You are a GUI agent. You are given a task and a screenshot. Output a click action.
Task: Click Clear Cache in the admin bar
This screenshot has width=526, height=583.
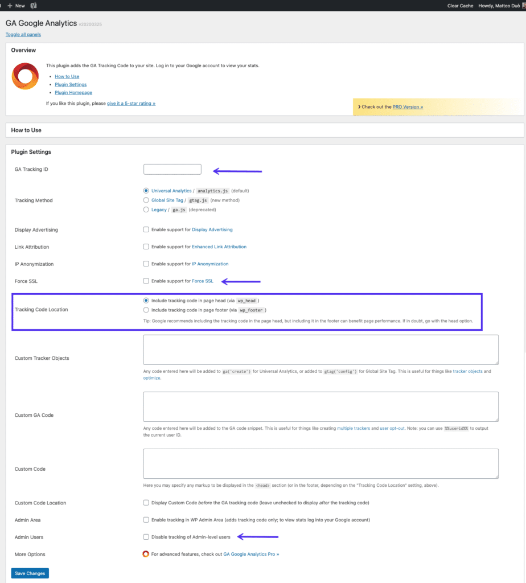[x=459, y=5]
